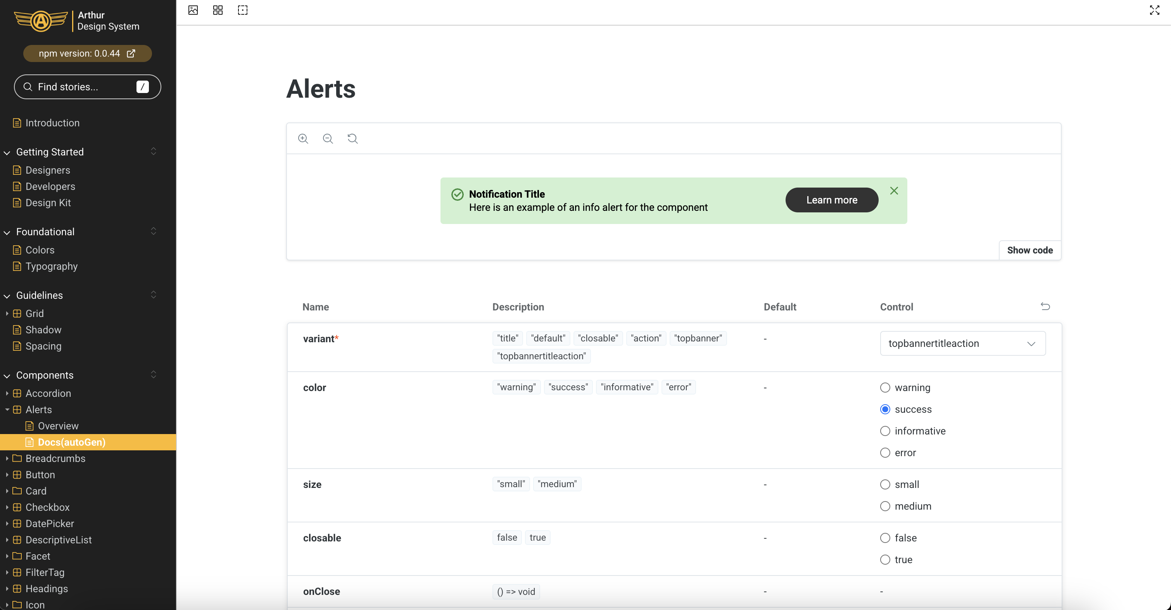
Task: Toggle the background image toolbar icon
Action: pos(193,10)
